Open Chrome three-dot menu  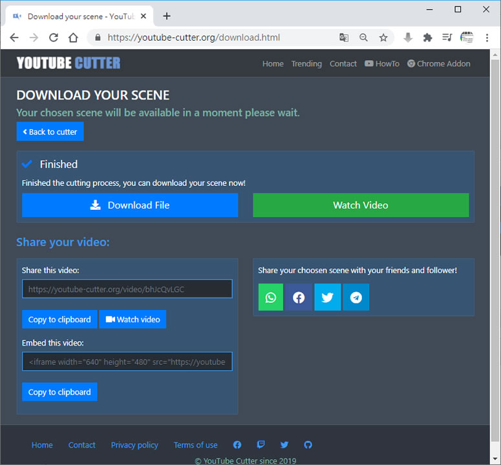[x=487, y=37]
